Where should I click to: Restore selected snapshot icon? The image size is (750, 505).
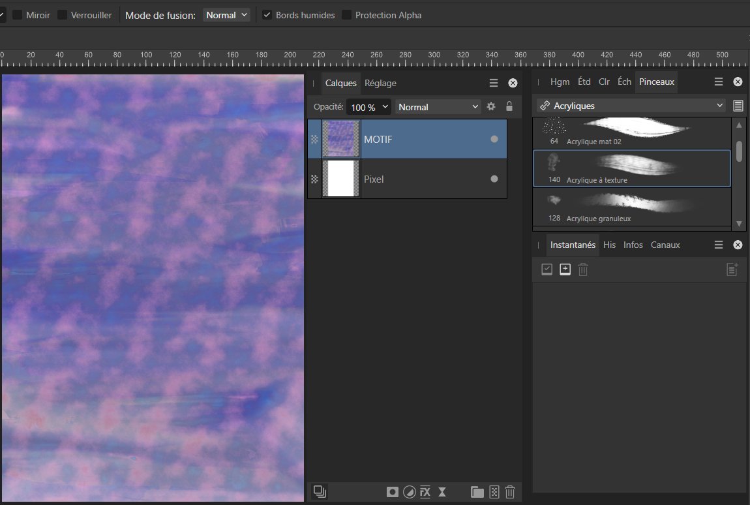(x=547, y=269)
